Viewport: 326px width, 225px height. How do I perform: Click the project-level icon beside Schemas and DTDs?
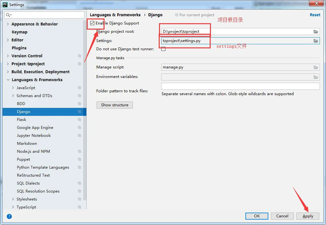(x=79, y=96)
